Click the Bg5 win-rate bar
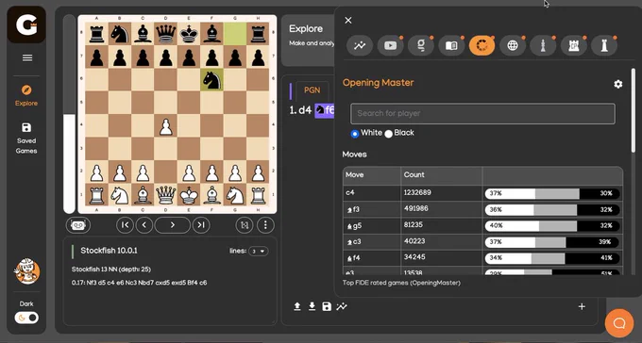Viewport: 642px width, 343px height. click(552, 225)
